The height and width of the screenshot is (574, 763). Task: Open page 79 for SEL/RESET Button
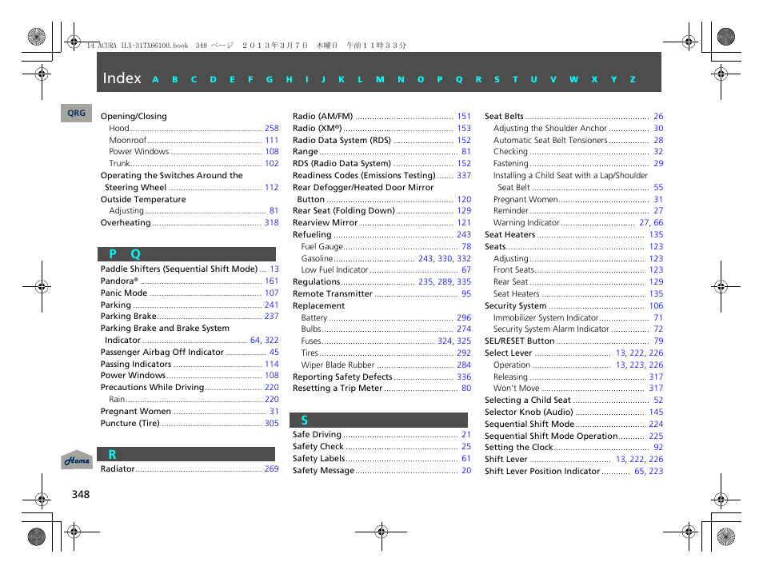click(658, 341)
